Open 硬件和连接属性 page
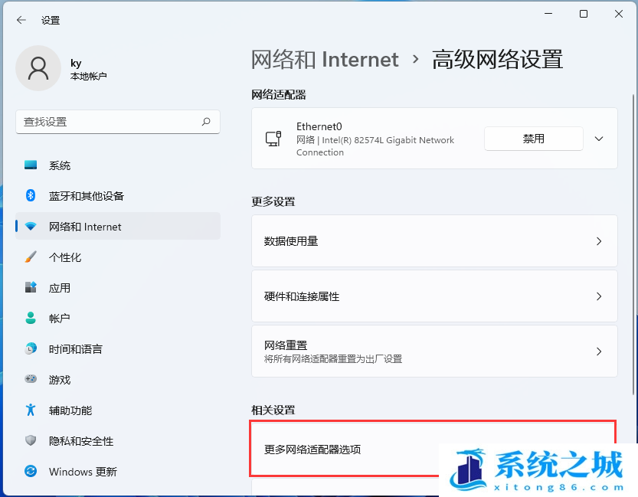638x497 pixels. pos(434,296)
